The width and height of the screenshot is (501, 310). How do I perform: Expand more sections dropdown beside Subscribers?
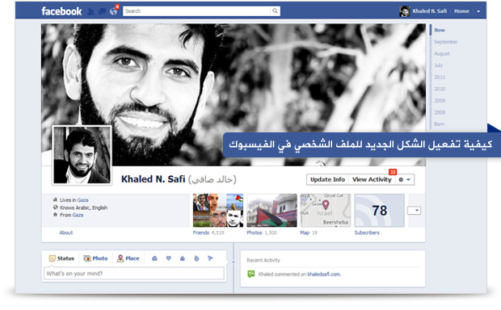click(x=414, y=211)
